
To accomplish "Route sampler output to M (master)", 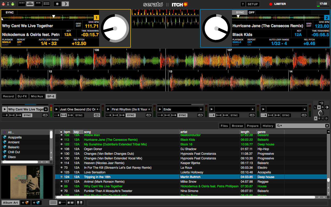I will (319, 107).
